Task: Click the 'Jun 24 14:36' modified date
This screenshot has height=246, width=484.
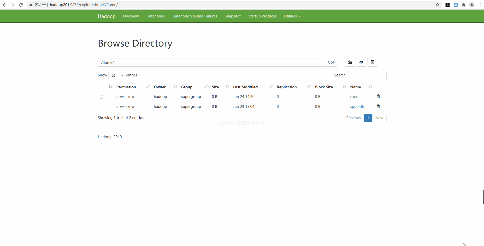Action: [x=244, y=97]
